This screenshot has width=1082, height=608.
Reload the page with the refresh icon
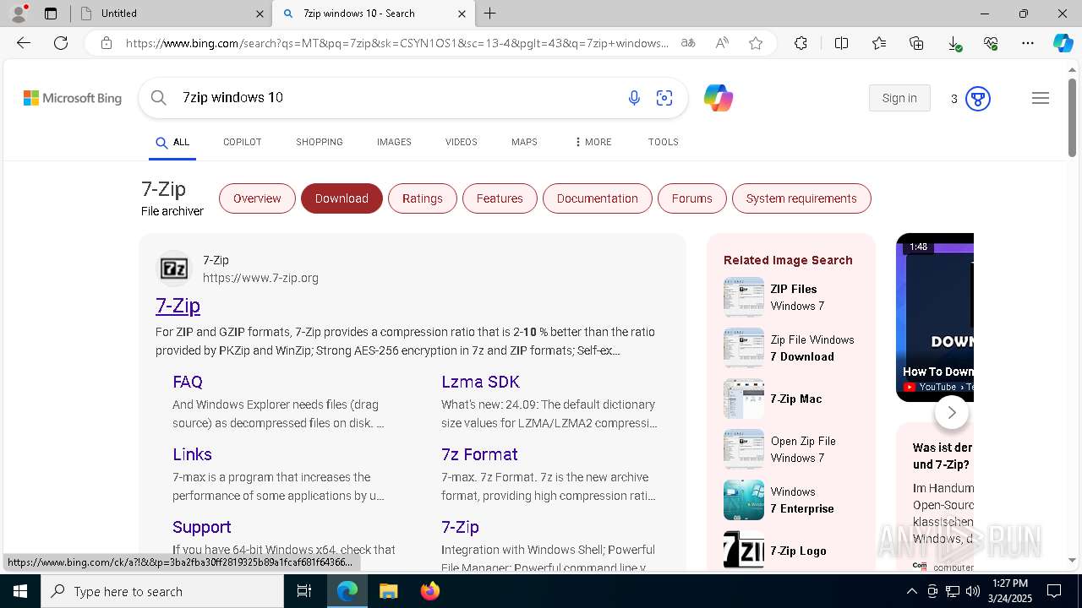point(61,43)
